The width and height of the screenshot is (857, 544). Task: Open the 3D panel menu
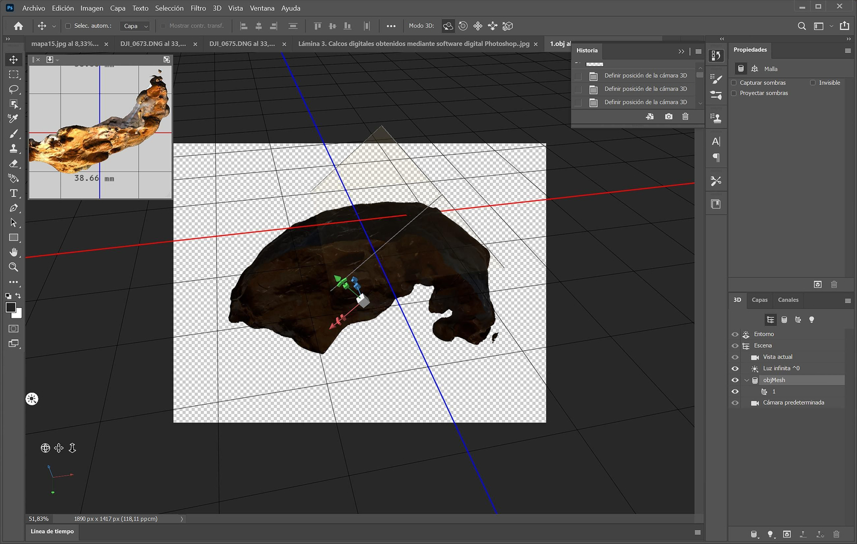[x=847, y=300]
